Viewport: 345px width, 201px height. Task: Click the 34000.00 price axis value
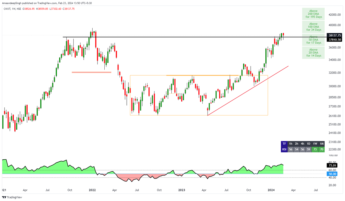pos(335,60)
